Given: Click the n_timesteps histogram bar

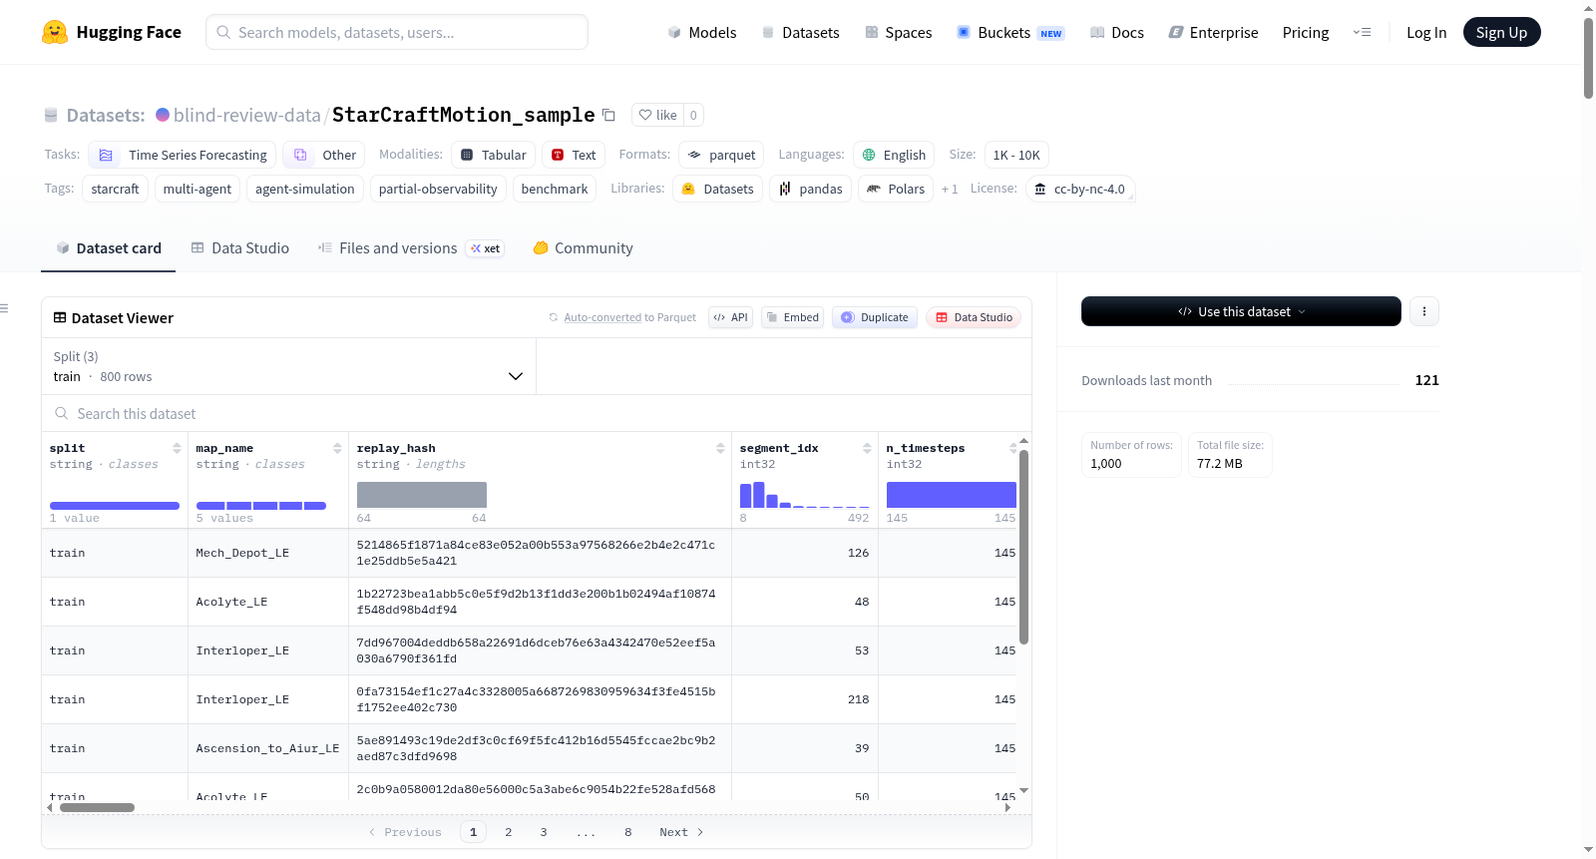Looking at the screenshot, I should point(952,495).
